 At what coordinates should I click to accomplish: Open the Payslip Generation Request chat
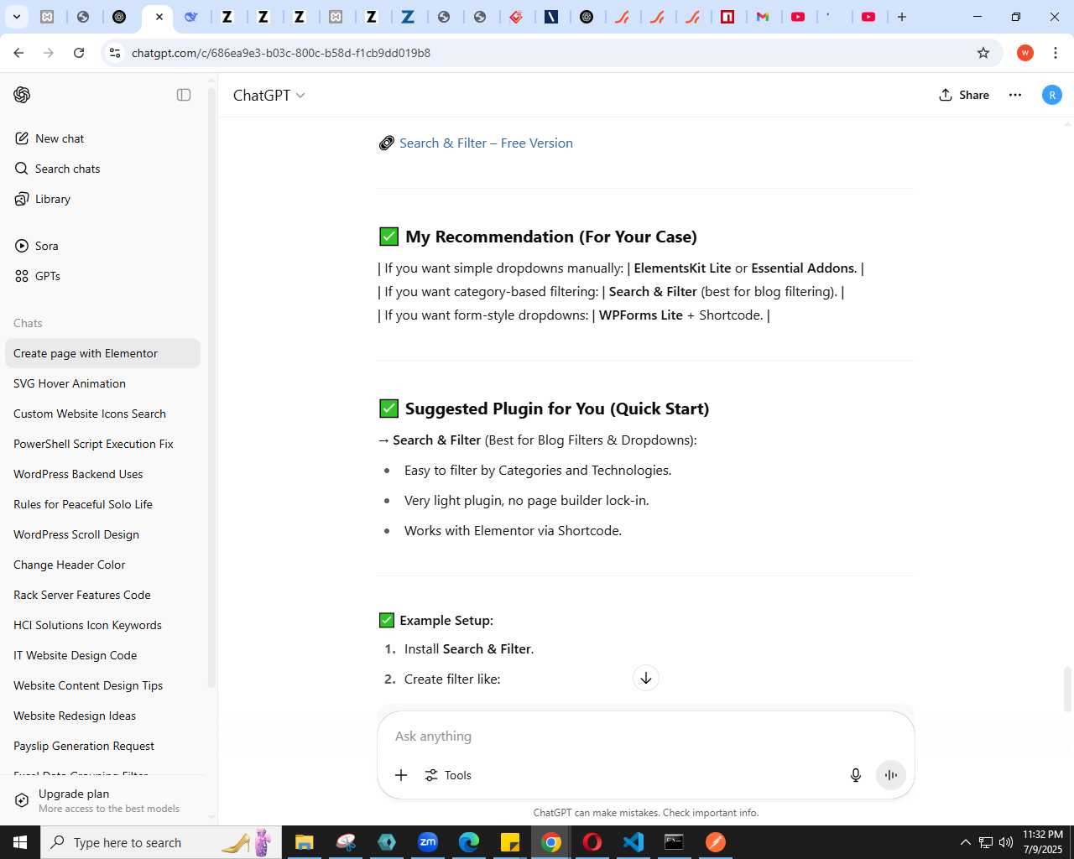(102, 746)
